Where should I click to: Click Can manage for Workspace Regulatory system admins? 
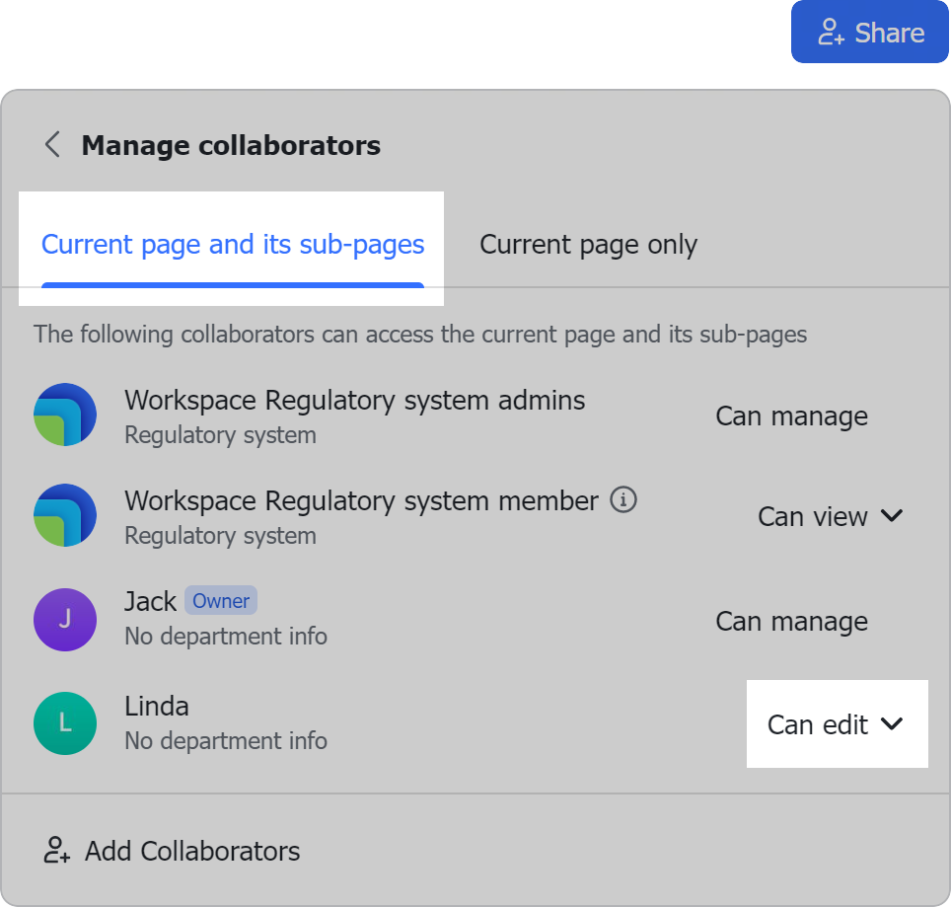pos(790,416)
